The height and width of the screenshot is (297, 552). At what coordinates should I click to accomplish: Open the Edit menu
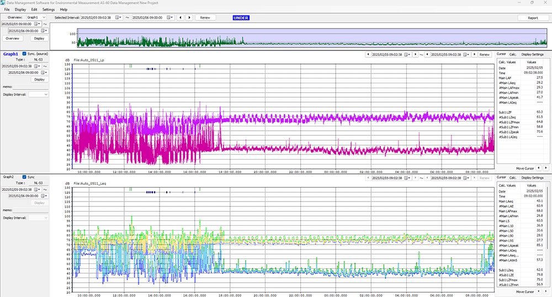click(34, 9)
